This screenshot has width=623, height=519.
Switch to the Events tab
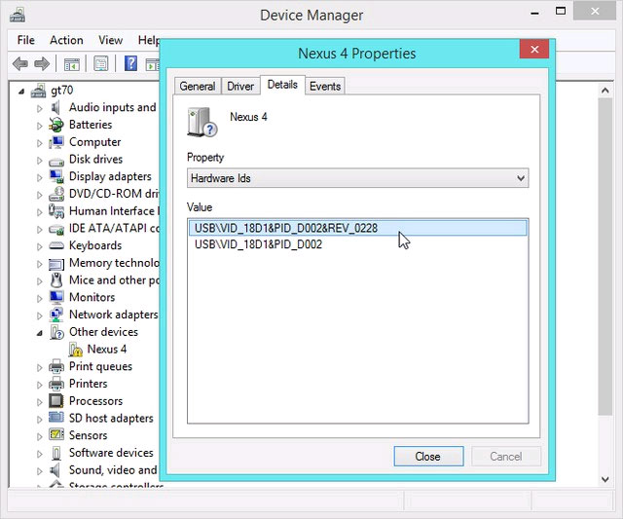tap(324, 87)
